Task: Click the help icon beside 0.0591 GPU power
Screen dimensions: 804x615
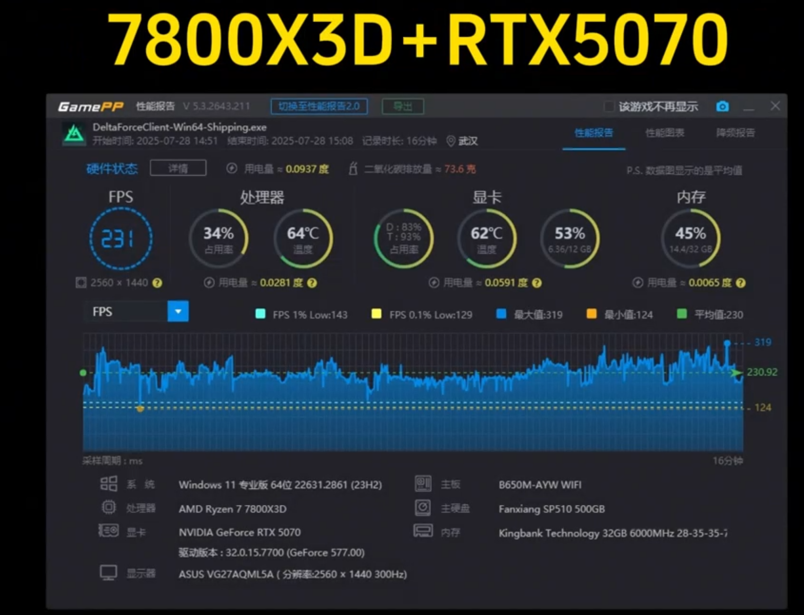Action: click(537, 283)
